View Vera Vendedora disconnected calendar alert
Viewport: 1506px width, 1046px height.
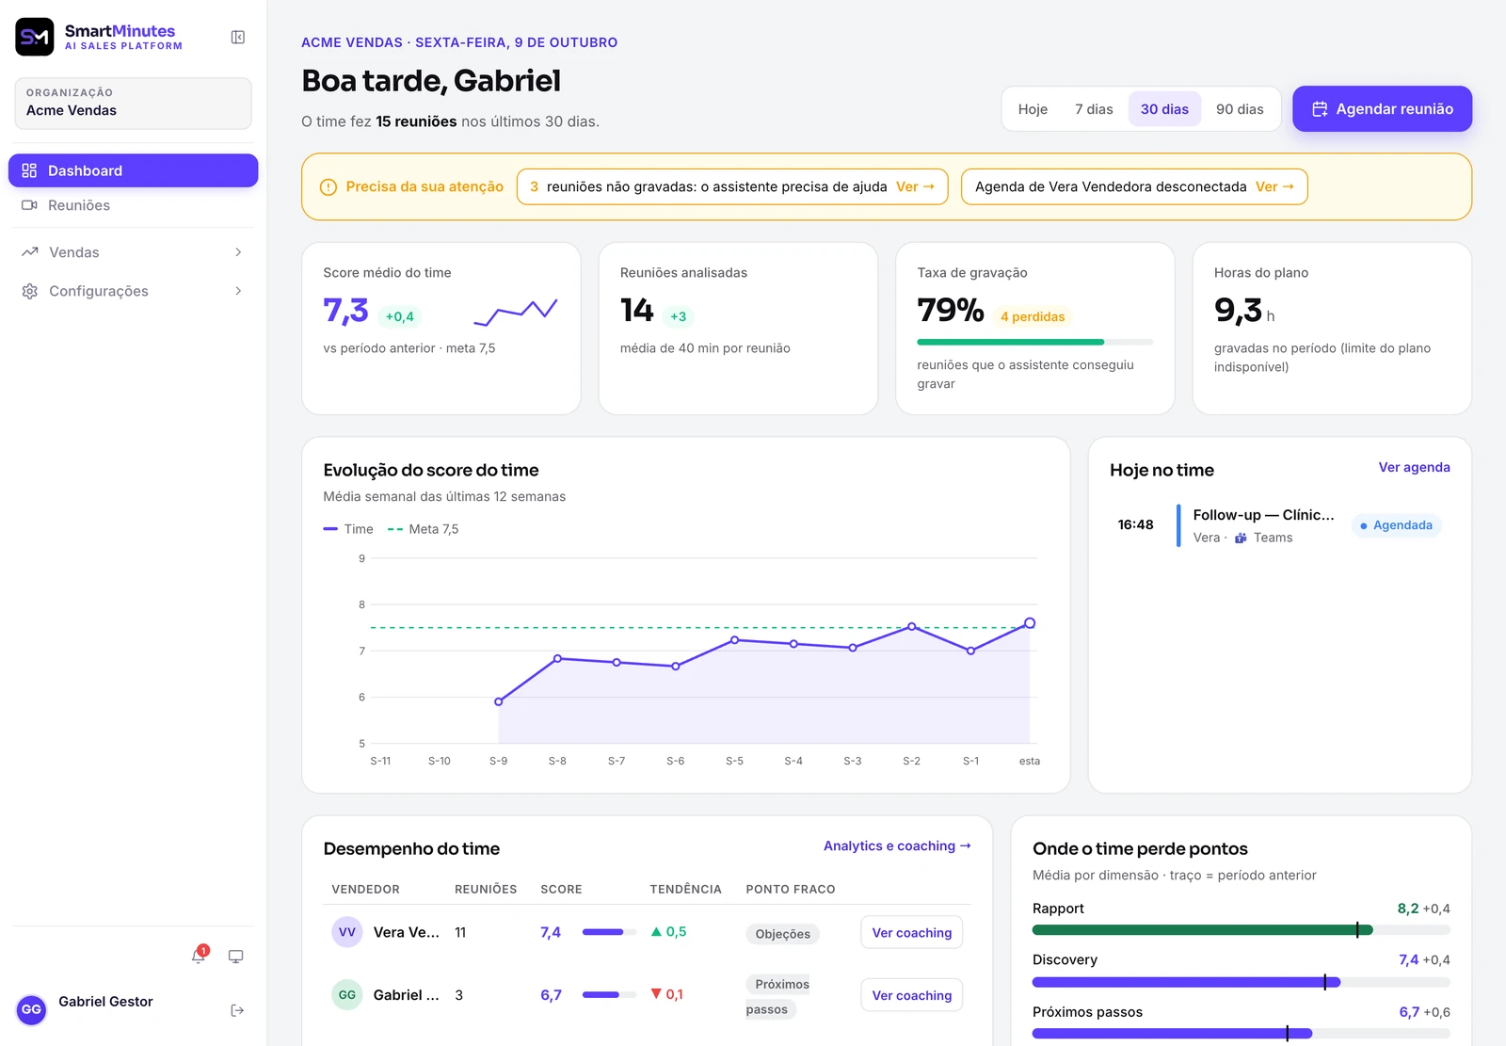pyautogui.click(x=1134, y=186)
